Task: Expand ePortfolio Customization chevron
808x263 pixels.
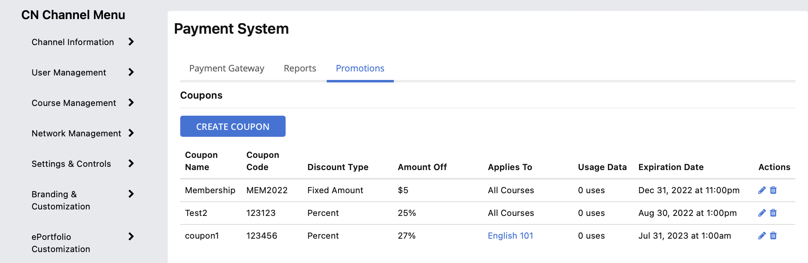Action: pos(131,237)
